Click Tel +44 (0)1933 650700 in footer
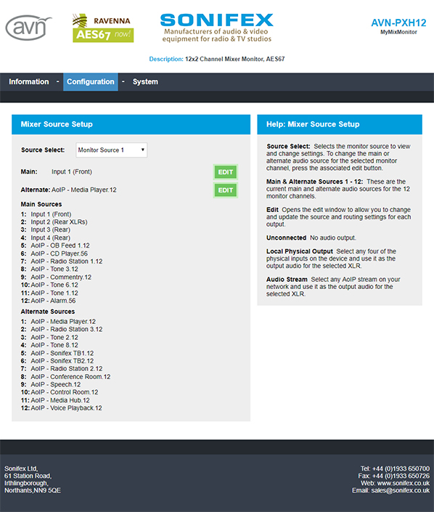Image resolution: width=434 pixels, height=512 pixels. [x=395, y=468]
